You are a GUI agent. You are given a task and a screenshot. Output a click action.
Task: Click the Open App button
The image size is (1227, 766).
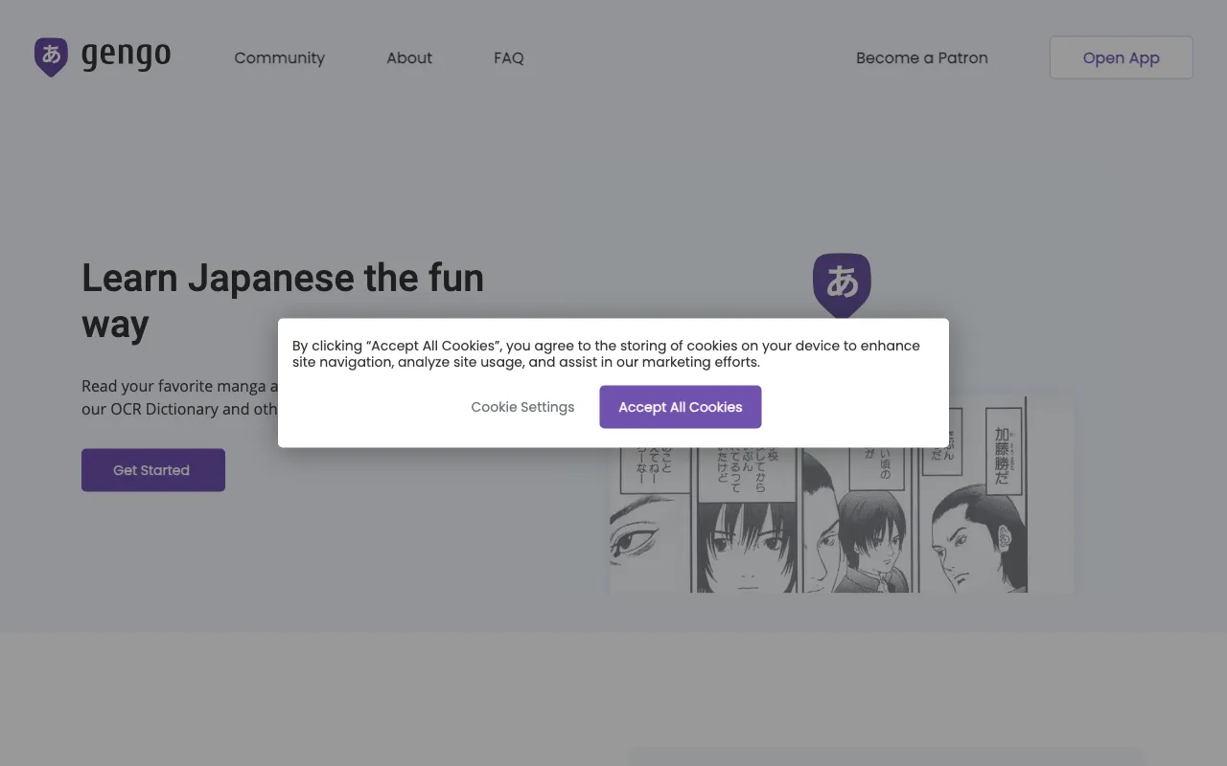pyautogui.click(x=1121, y=57)
